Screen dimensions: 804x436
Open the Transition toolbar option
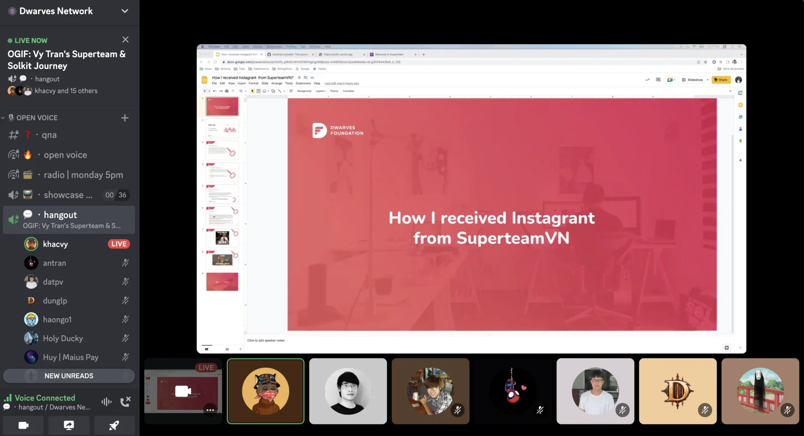coord(348,91)
